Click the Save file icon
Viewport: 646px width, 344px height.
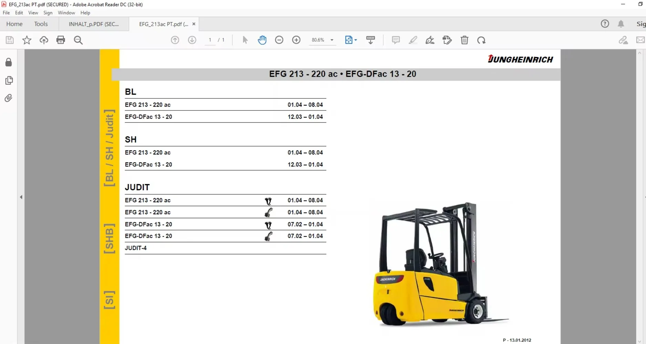pos(10,40)
